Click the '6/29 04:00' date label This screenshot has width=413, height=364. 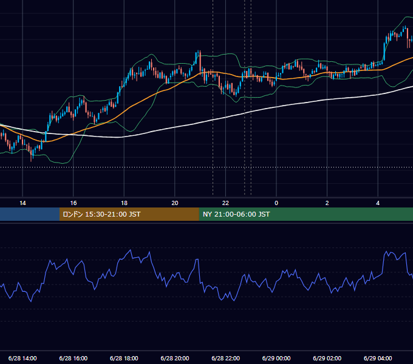pyautogui.click(x=378, y=358)
